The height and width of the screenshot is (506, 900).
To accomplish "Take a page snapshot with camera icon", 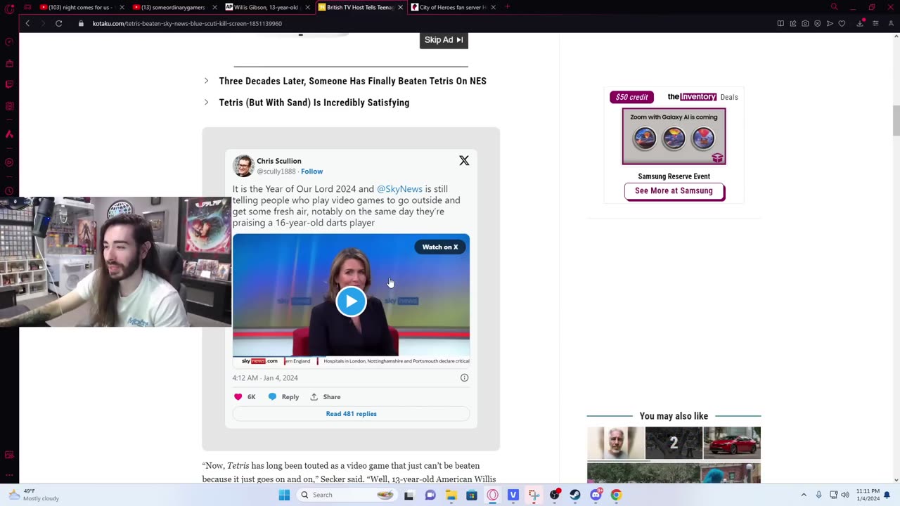I will pos(805,23).
